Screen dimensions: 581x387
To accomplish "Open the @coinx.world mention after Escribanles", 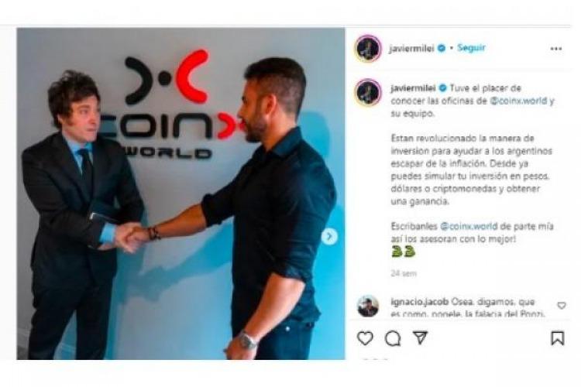I will click(x=469, y=226).
